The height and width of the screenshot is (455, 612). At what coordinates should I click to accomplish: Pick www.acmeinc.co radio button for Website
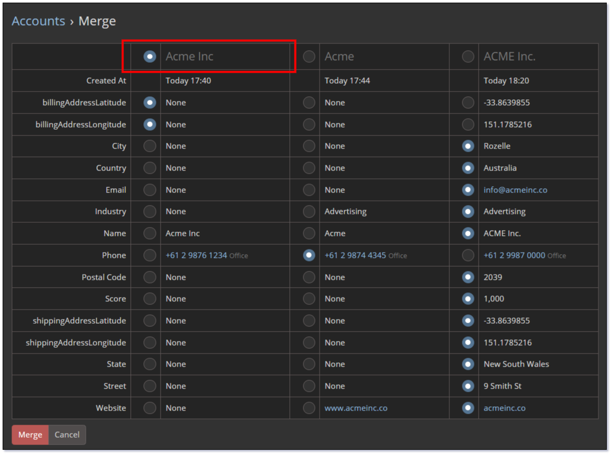(309, 408)
